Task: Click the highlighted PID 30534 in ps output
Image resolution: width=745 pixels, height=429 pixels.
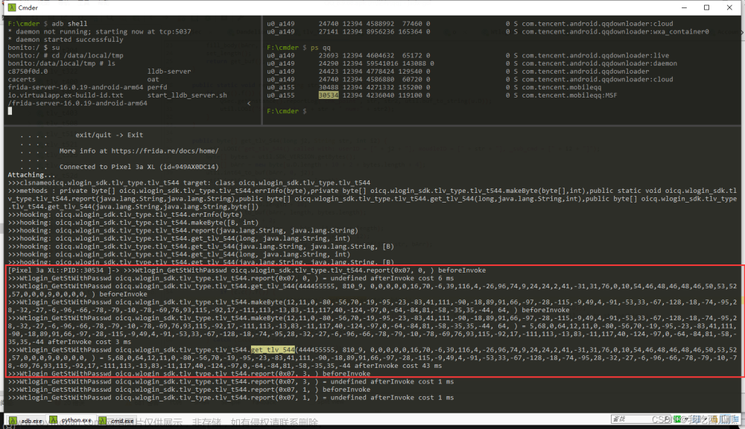Action: [329, 95]
